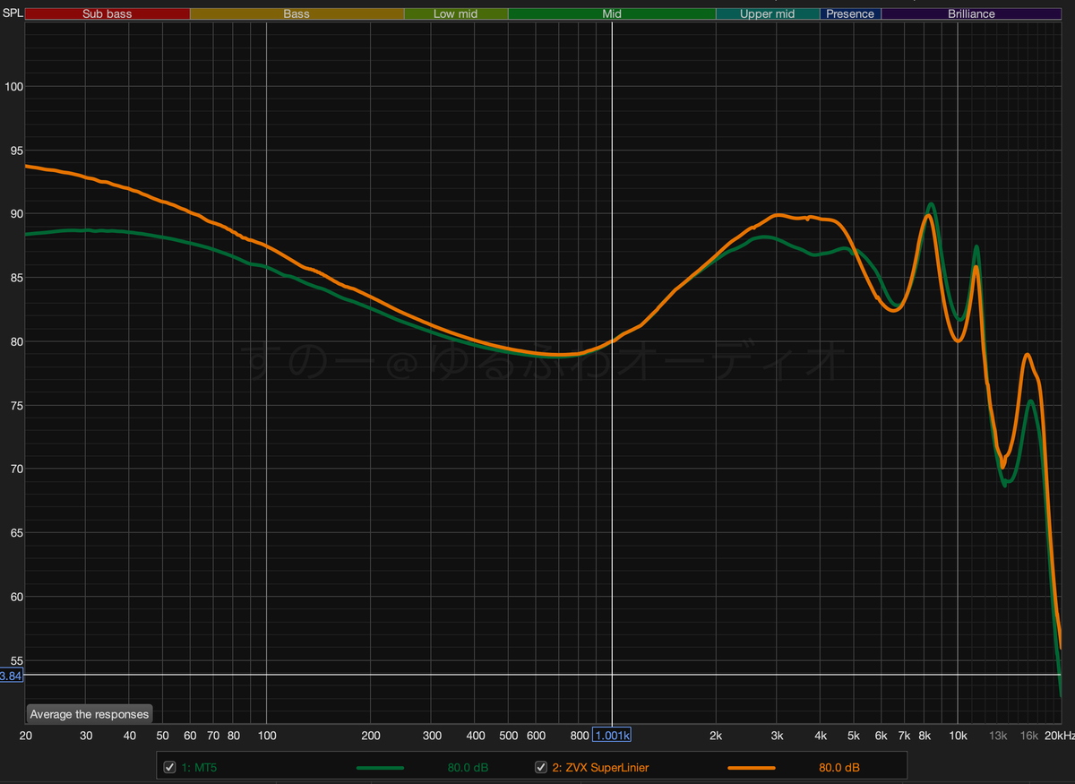This screenshot has width=1075, height=784.
Task: Click the 2k frequency axis label
Action: click(x=716, y=736)
